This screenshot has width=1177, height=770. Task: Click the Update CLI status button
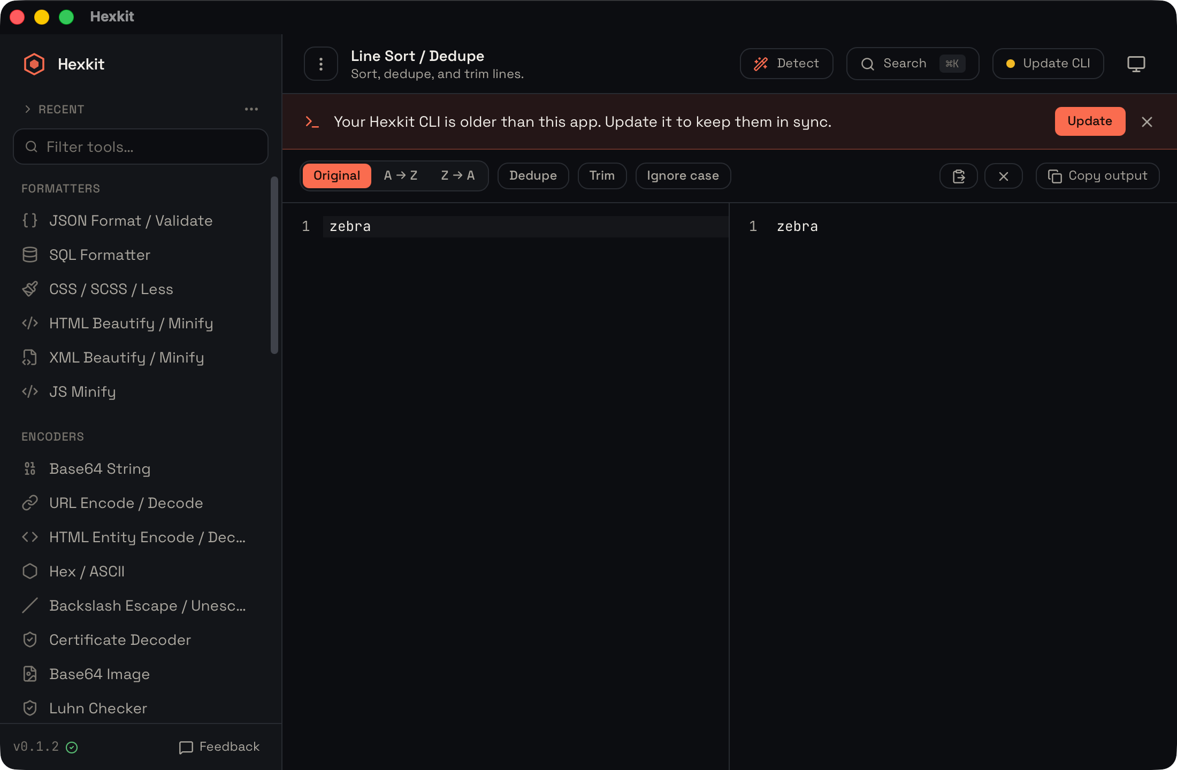click(1048, 64)
